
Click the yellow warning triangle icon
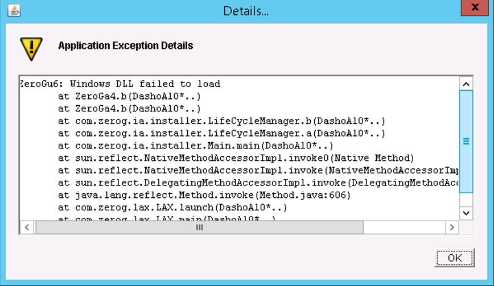(x=31, y=49)
